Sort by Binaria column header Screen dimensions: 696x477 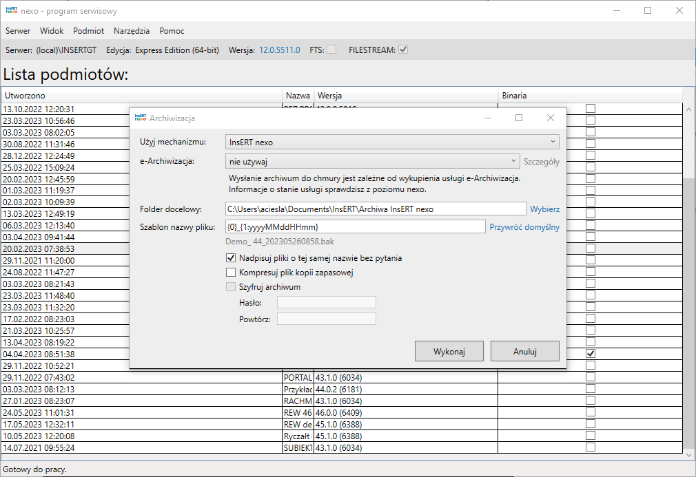(x=590, y=95)
